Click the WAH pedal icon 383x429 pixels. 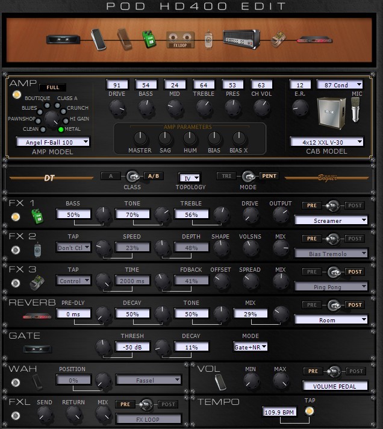[37, 382]
